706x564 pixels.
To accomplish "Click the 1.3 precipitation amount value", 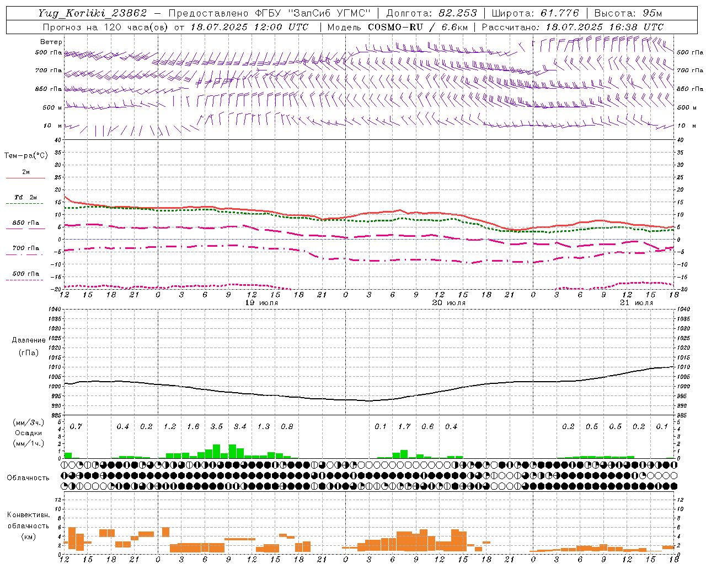I will click(x=264, y=426).
